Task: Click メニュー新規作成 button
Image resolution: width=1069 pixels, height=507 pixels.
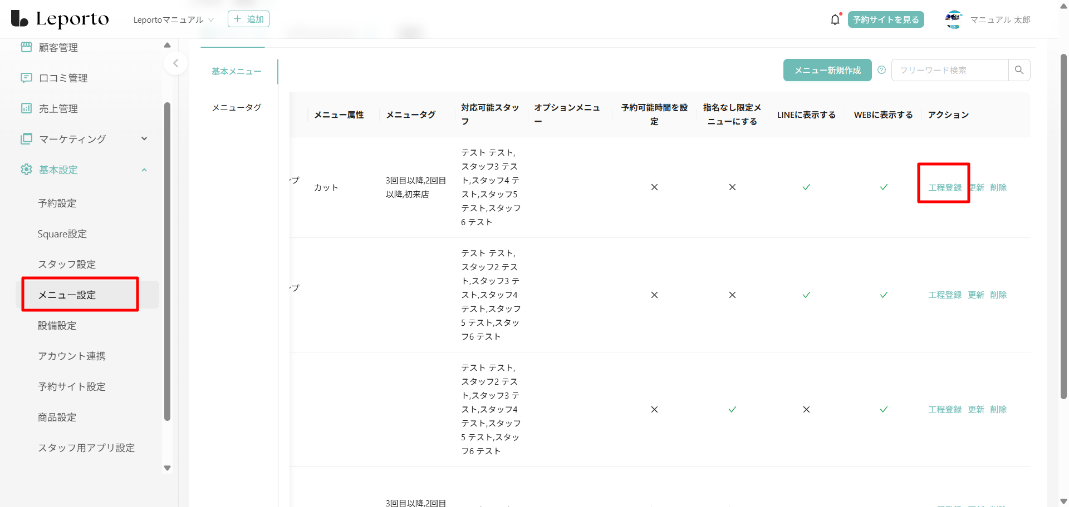Action: (x=827, y=70)
